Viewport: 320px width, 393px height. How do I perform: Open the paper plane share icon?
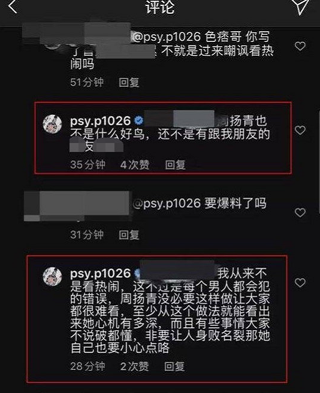pos(302,6)
